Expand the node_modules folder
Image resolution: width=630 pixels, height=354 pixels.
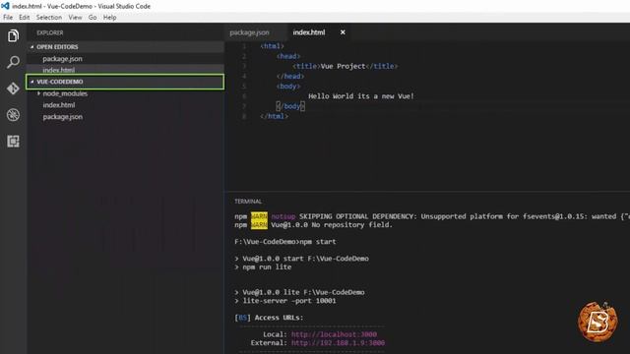(65, 93)
